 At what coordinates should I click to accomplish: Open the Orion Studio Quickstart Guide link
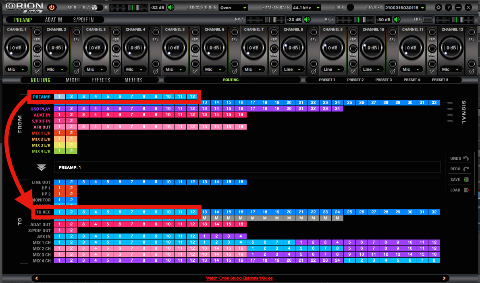click(x=240, y=278)
